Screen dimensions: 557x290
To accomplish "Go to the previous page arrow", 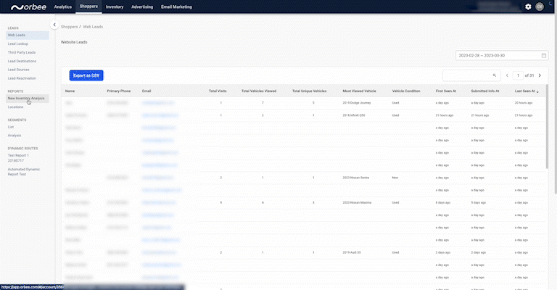I will pyautogui.click(x=507, y=75).
